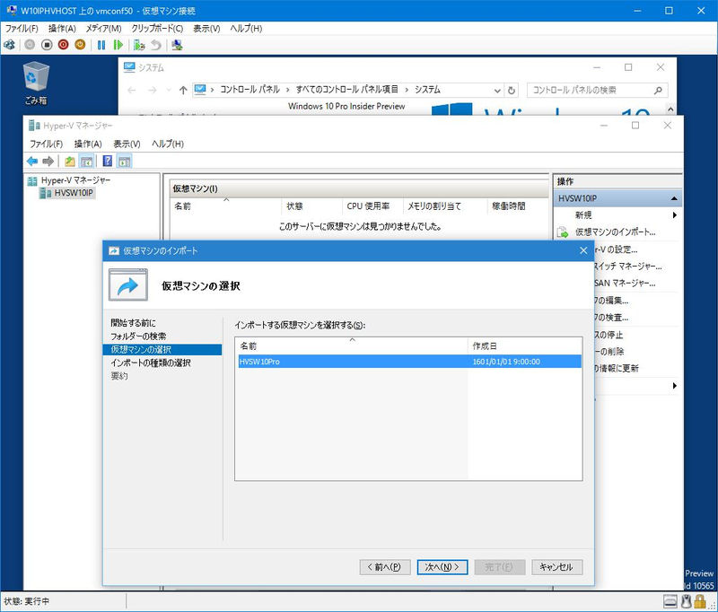Select the HVSW10Pro row in the import list
This screenshot has width=718, height=612.
pos(410,362)
